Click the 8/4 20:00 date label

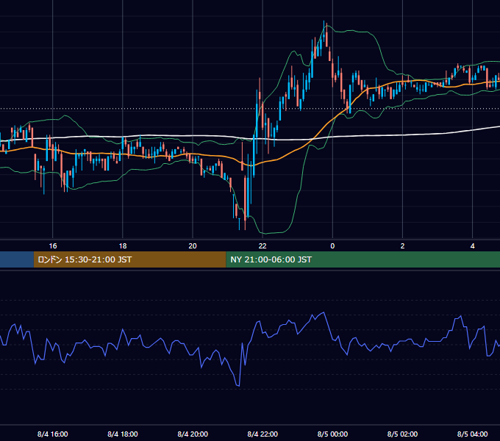click(x=193, y=434)
